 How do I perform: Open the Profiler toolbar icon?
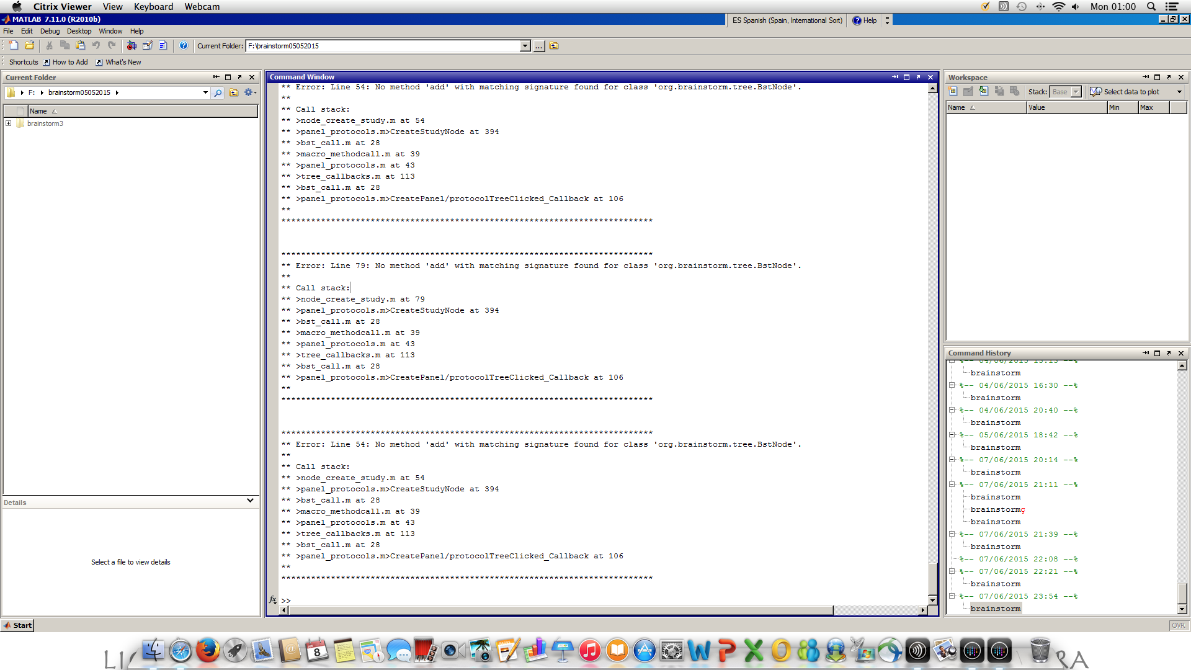click(x=163, y=45)
